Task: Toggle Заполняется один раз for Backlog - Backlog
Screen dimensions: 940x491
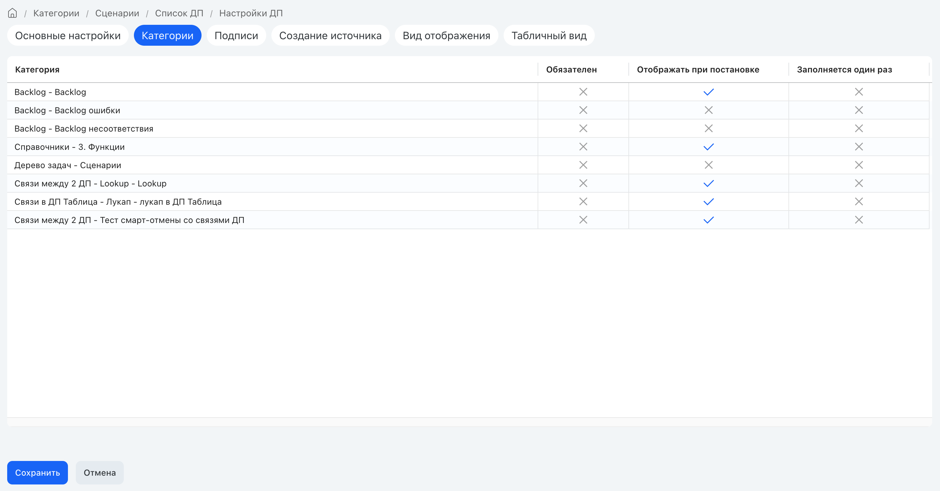Action: pyautogui.click(x=859, y=92)
